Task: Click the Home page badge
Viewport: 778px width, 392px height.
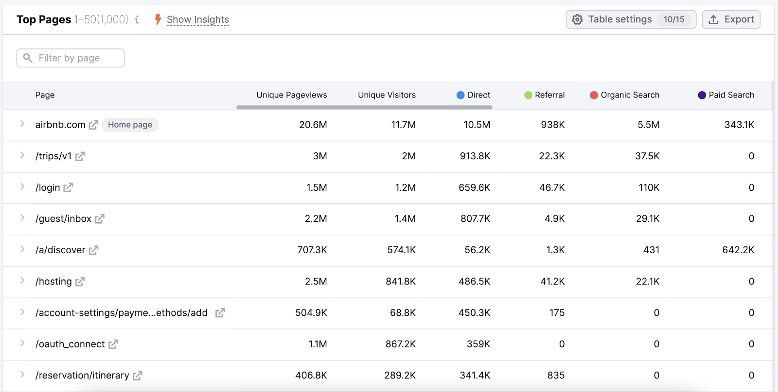Action: coord(130,125)
